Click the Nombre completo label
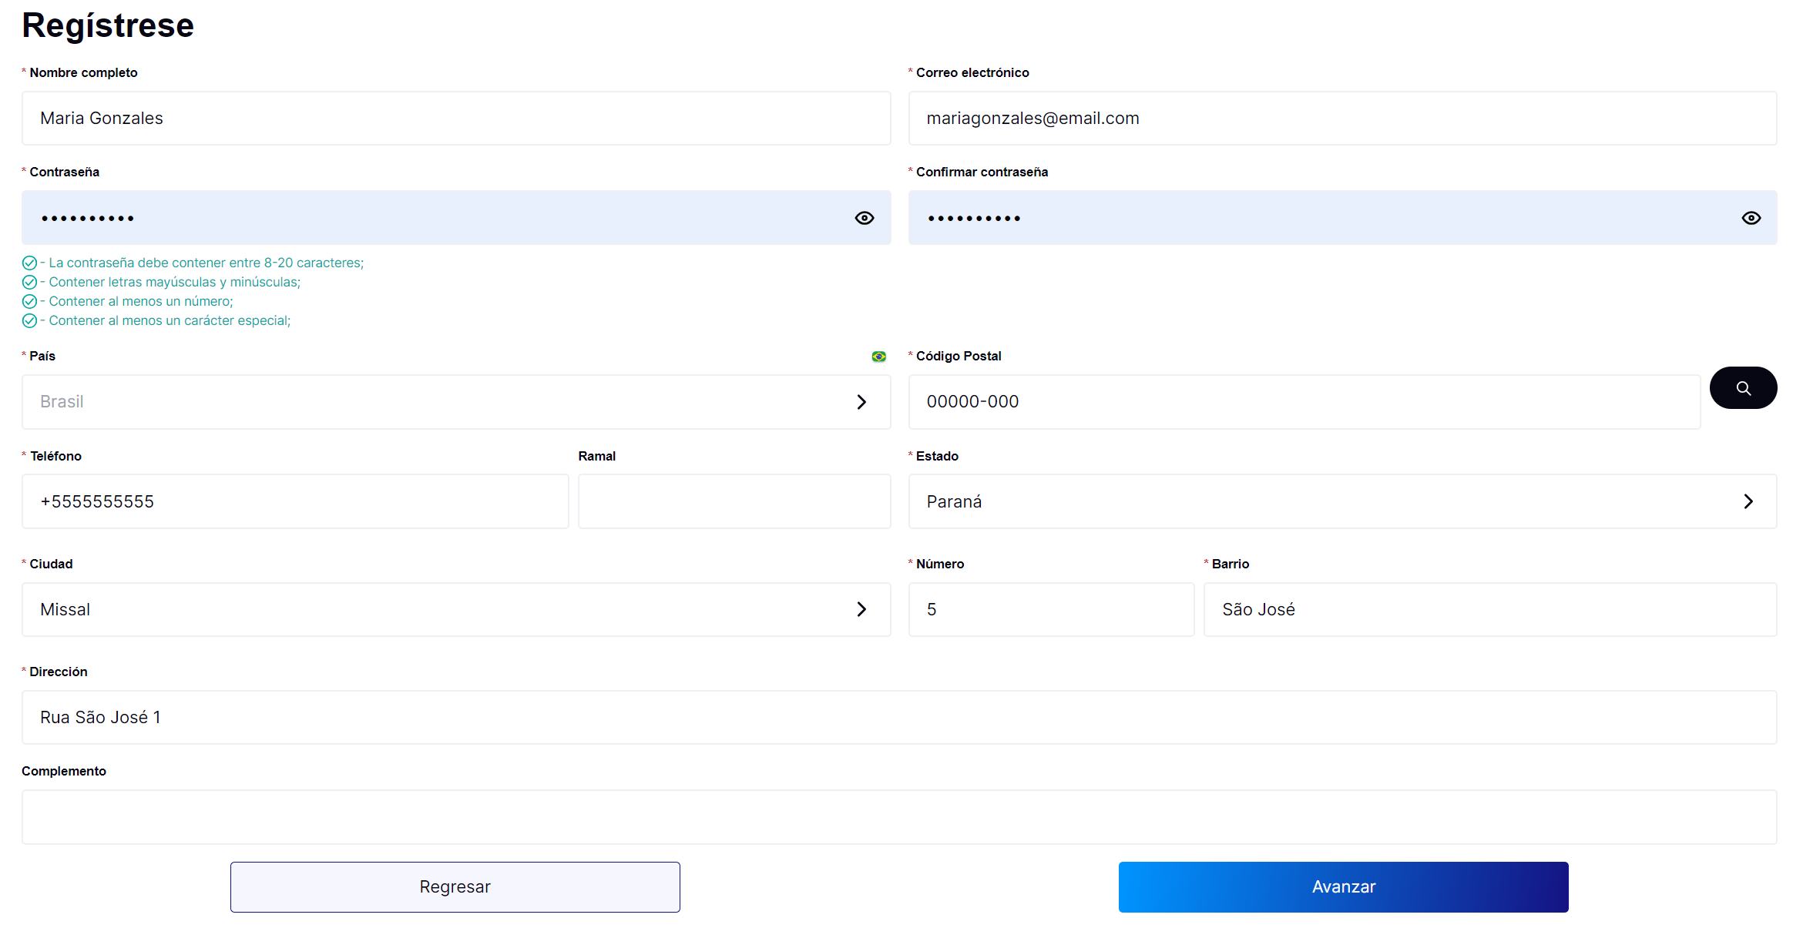The image size is (1793, 928). click(83, 72)
